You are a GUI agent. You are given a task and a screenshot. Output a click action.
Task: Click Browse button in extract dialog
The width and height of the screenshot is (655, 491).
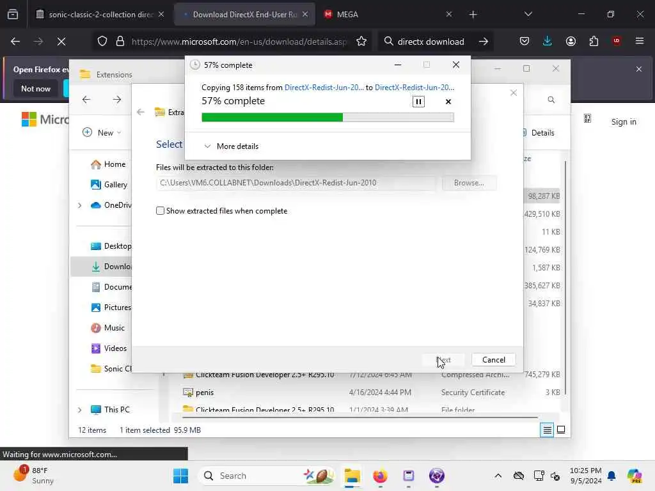(469, 183)
